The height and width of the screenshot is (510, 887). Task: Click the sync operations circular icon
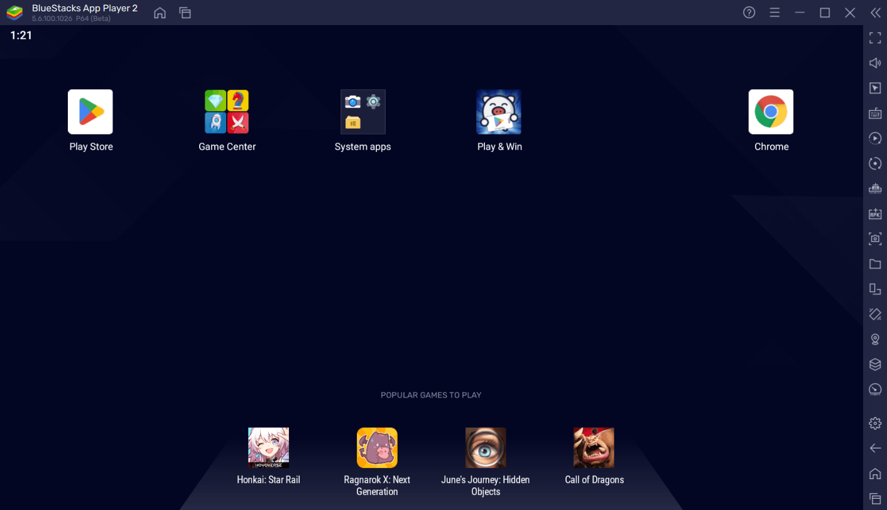click(x=875, y=163)
